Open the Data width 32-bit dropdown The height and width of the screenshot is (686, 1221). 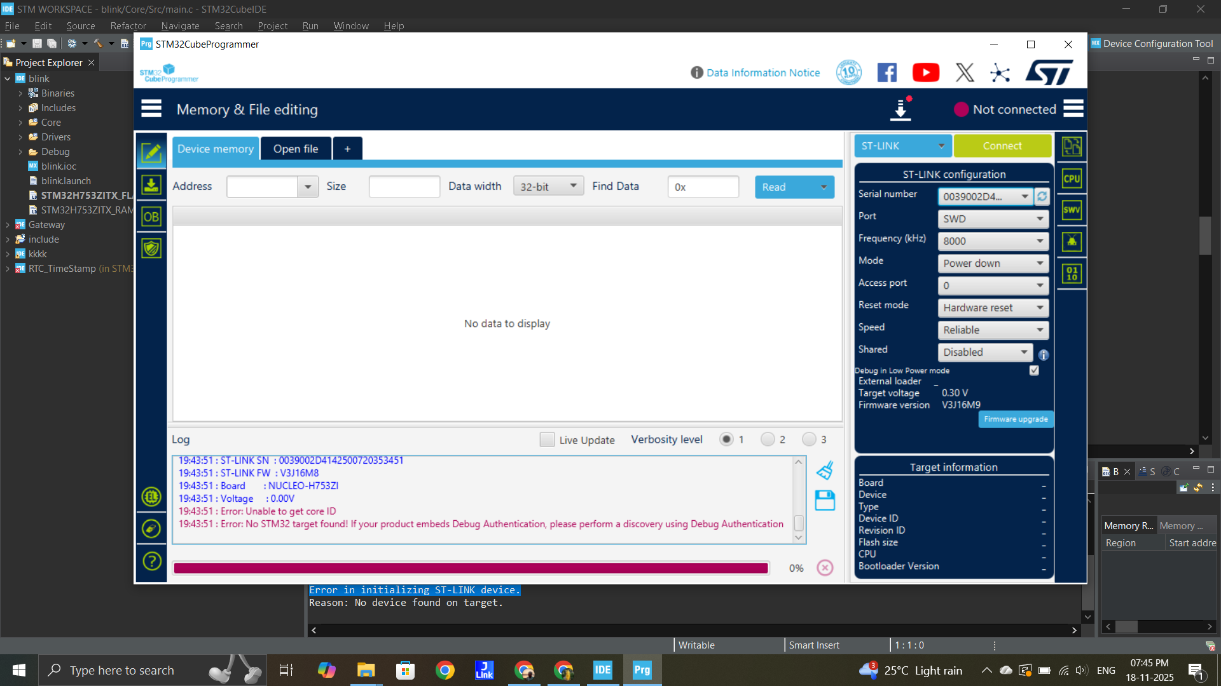[x=548, y=186]
